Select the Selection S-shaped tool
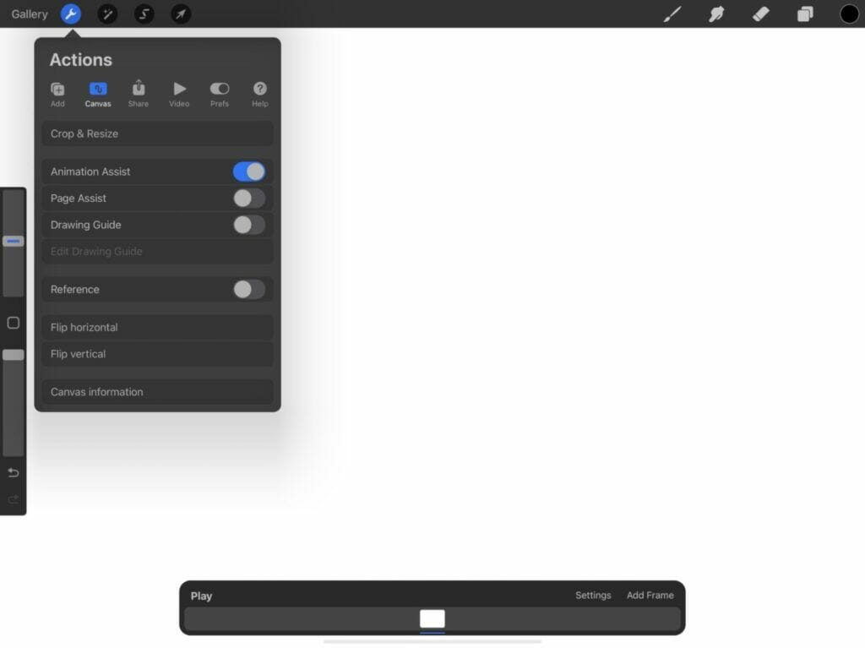 (144, 14)
